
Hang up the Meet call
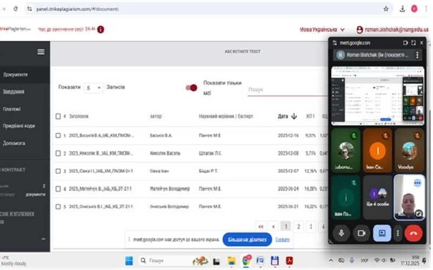point(414,233)
